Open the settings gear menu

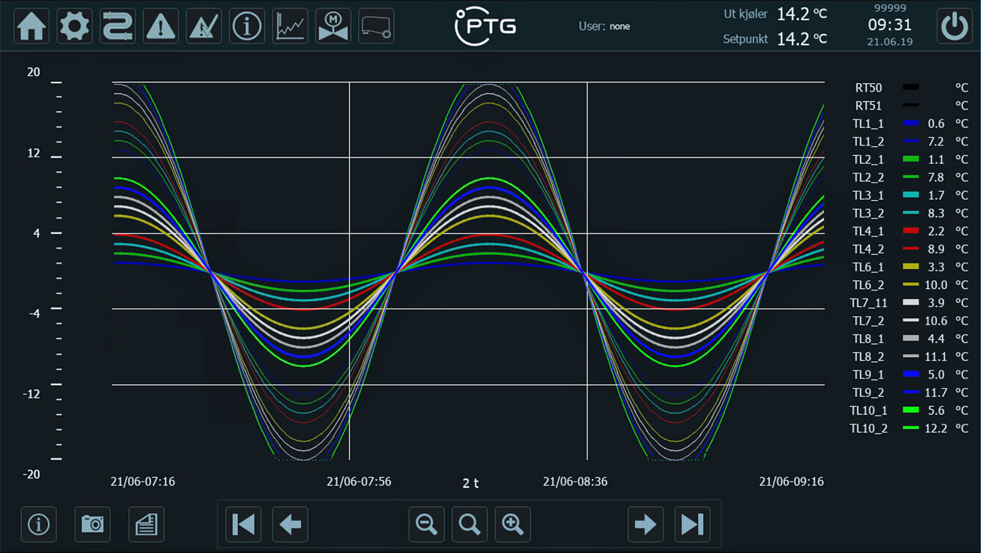(75, 27)
